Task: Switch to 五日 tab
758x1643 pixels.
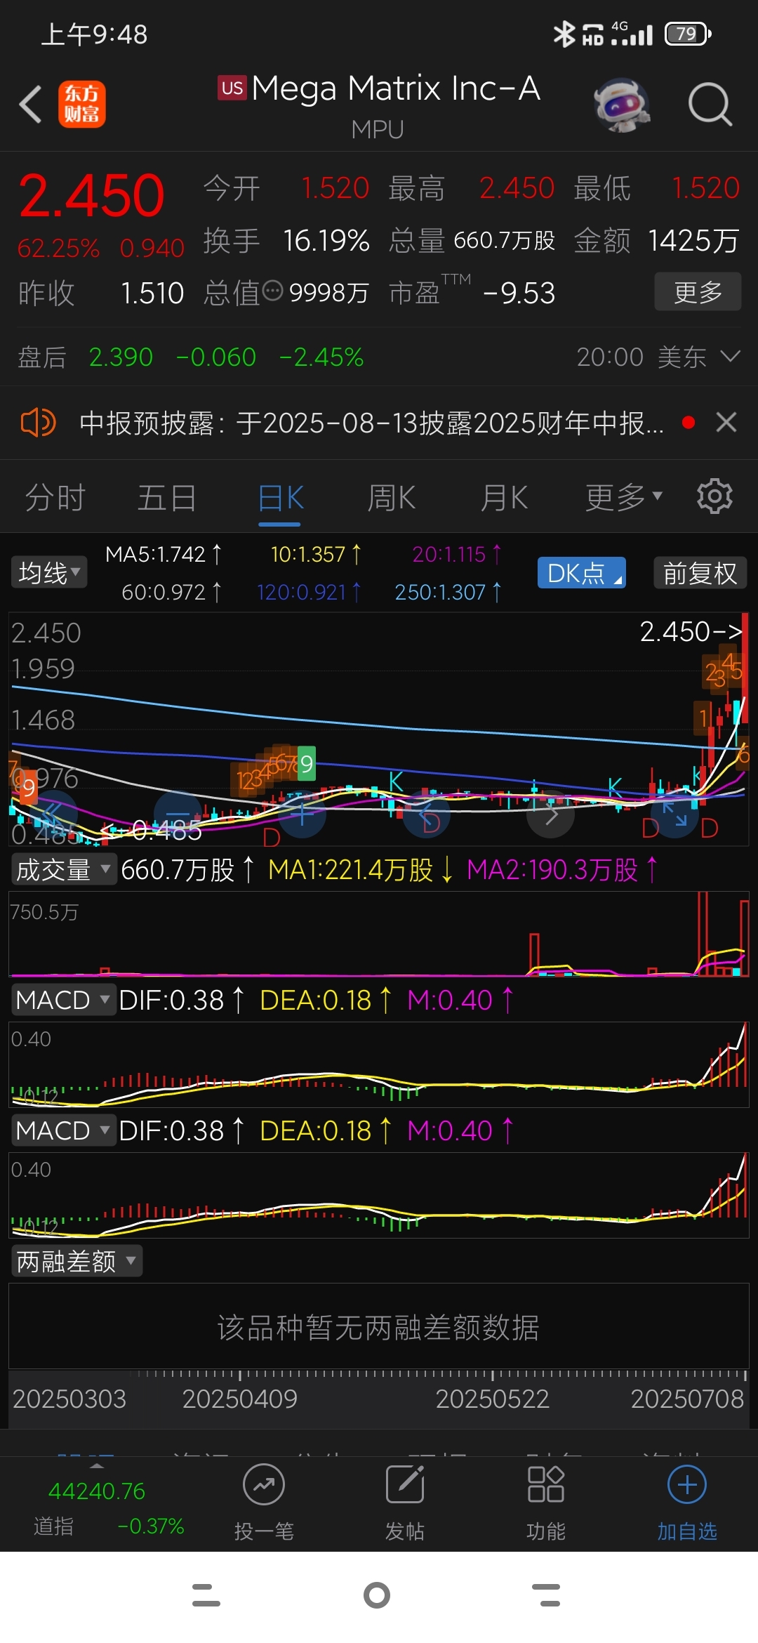Action: point(166,498)
